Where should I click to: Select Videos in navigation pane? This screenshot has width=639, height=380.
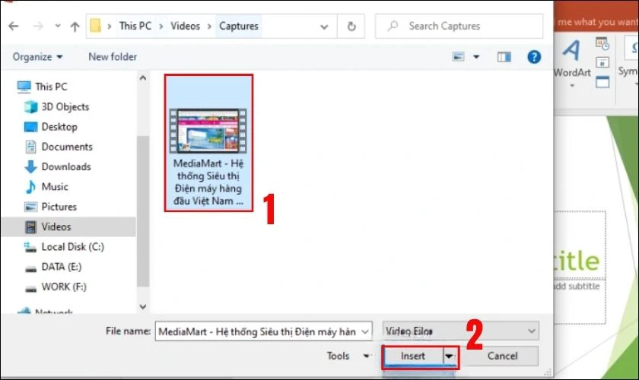coord(68,226)
